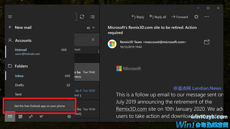The image size is (230, 129).
Task: Click the sync mailbox refresh icon
Action: click(82, 17)
